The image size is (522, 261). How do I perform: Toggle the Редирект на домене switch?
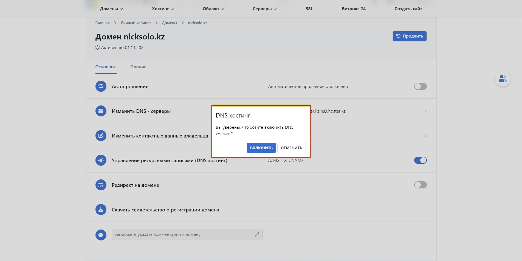pos(420,185)
